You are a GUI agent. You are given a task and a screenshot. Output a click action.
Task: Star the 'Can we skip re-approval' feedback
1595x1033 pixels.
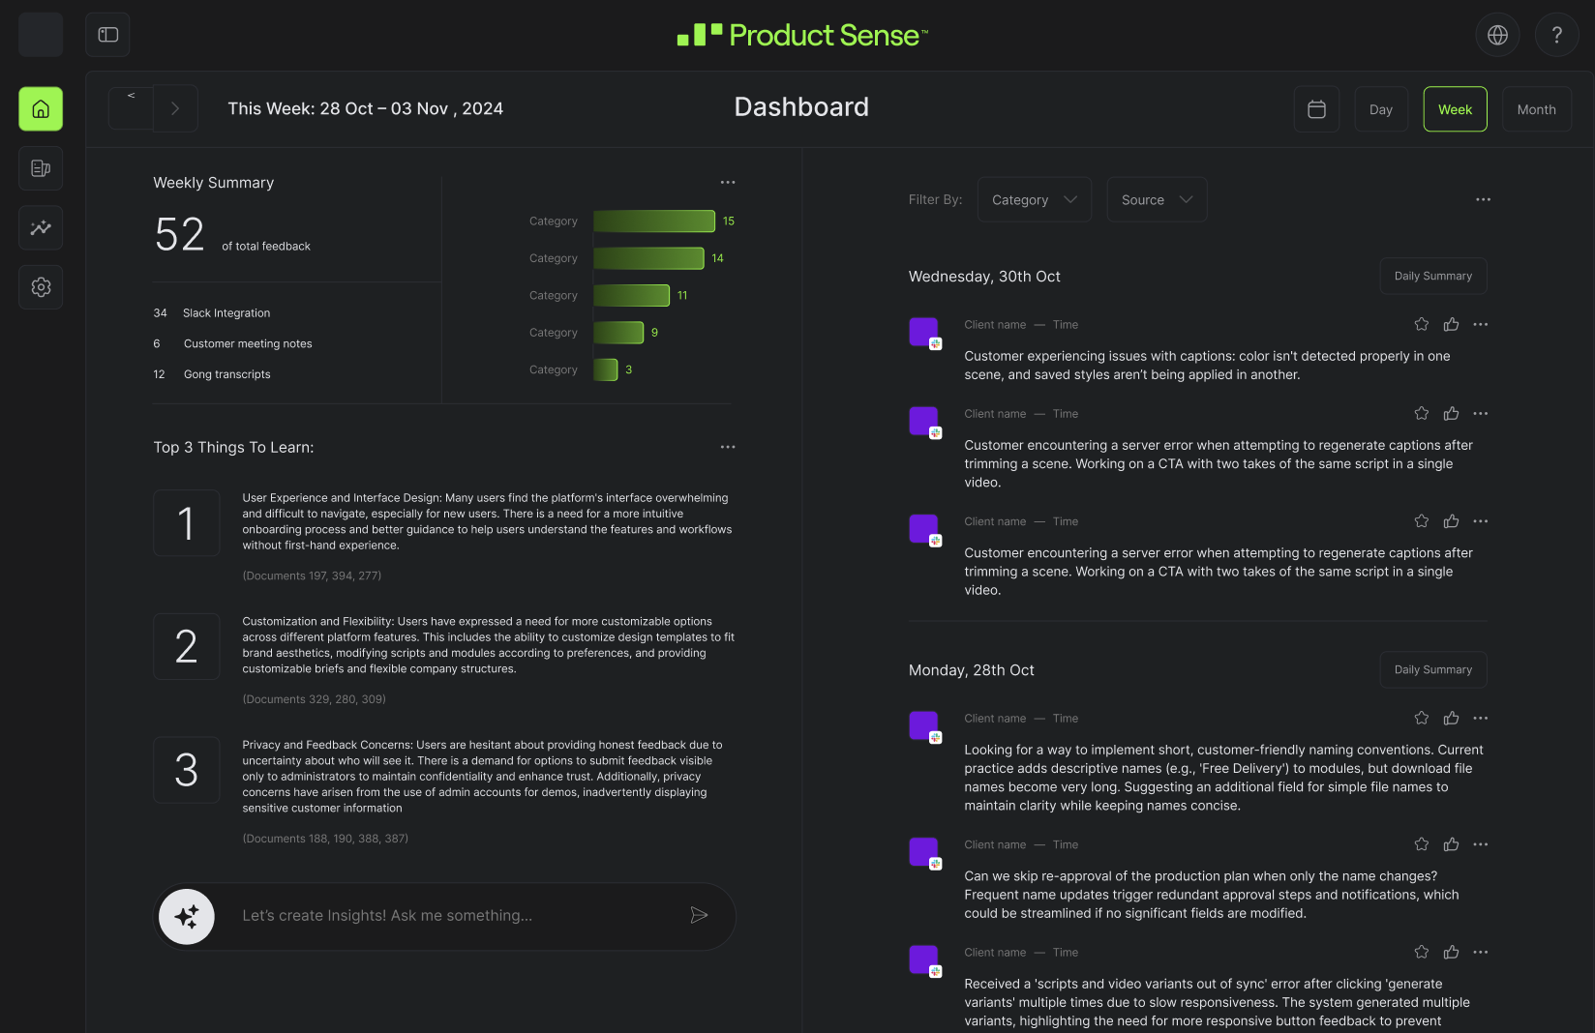(1421, 844)
